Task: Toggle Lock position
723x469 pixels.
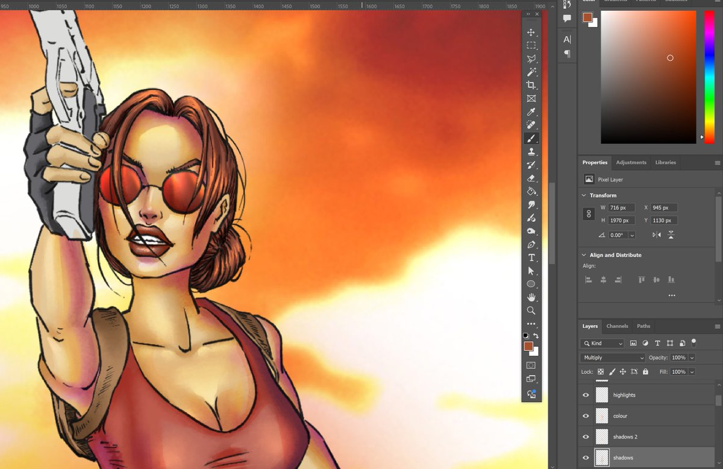Action: pyautogui.click(x=623, y=372)
